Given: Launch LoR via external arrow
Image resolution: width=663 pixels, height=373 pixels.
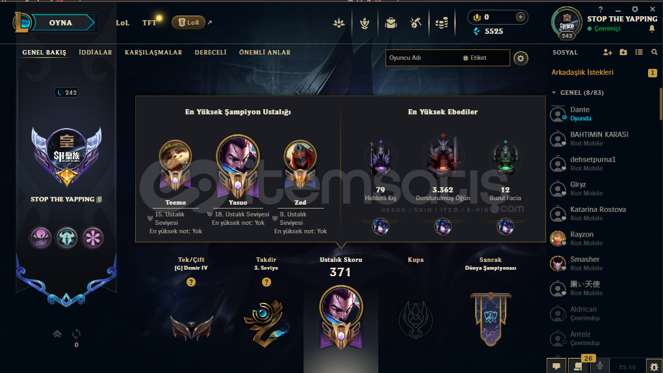Looking at the screenshot, I should tap(210, 22).
